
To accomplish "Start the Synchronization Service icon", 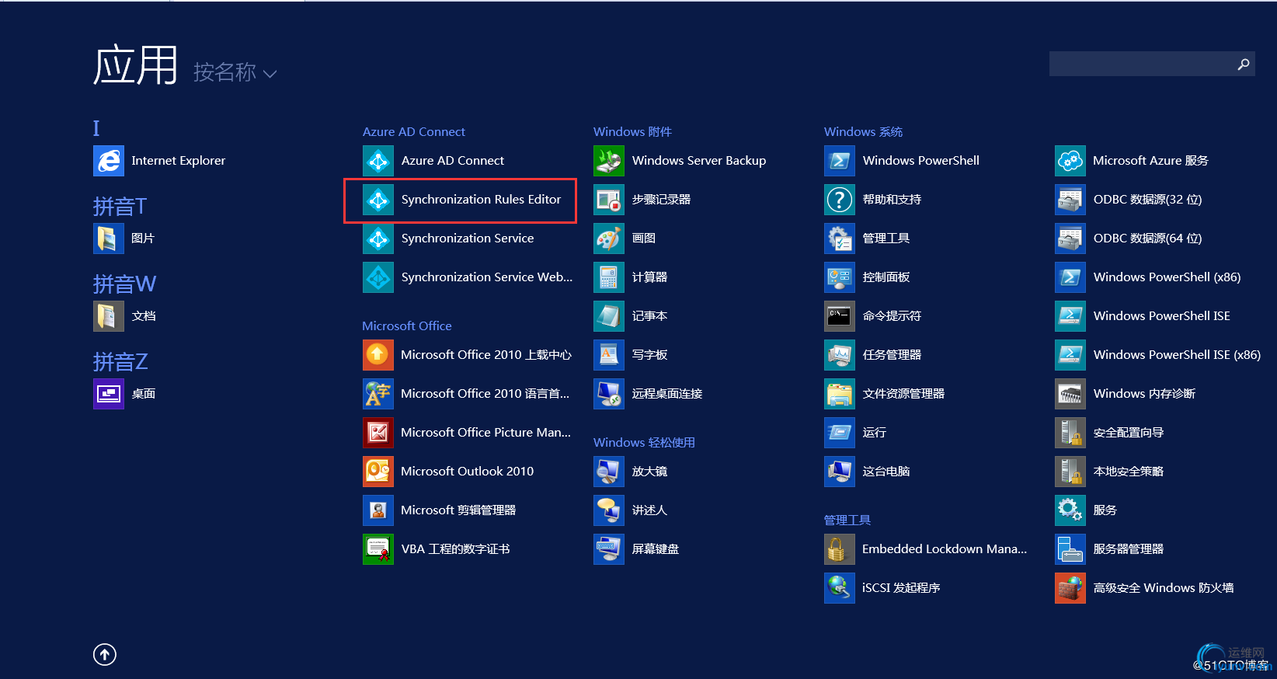I will coord(378,239).
